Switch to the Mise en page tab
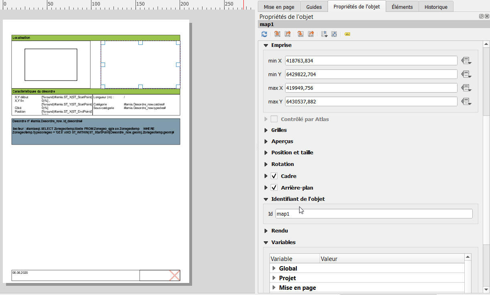The width and height of the screenshot is (490, 295). point(279,7)
